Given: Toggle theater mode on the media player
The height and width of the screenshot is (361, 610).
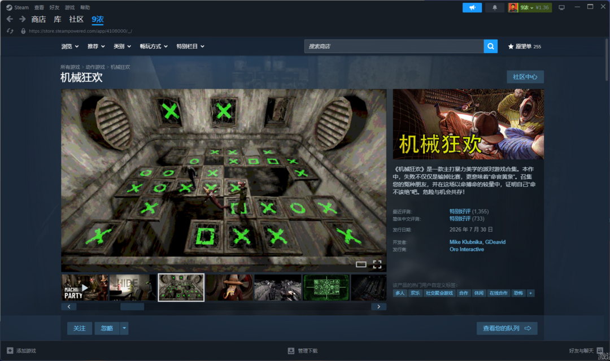Looking at the screenshot, I should pos(361,264).
